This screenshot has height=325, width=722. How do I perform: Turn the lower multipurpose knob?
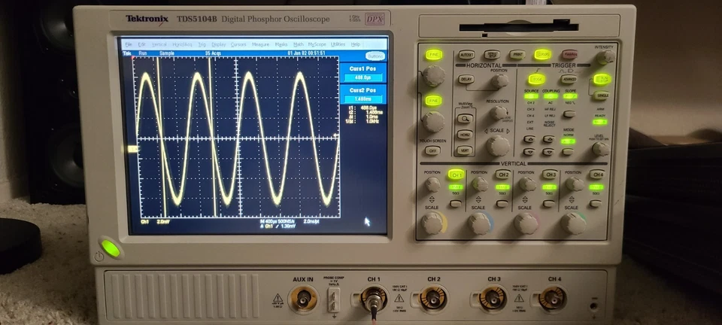click(x=433, y=122)
